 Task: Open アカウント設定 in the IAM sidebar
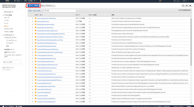(9, 32)
